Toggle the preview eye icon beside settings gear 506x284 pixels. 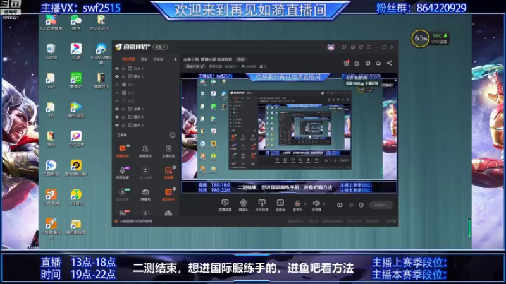(x=350, y=204)
